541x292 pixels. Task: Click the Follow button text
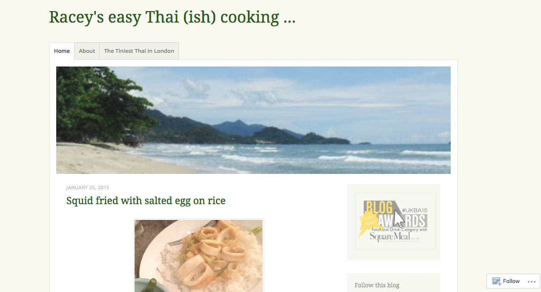(x=511, y=281)
